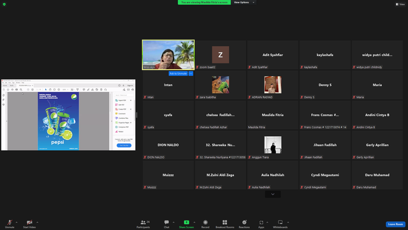Toggle the Record button
The height and width of the screenshot is (230, 408).
pos(205,224)
